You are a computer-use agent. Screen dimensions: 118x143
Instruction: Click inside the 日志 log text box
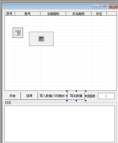60,124
